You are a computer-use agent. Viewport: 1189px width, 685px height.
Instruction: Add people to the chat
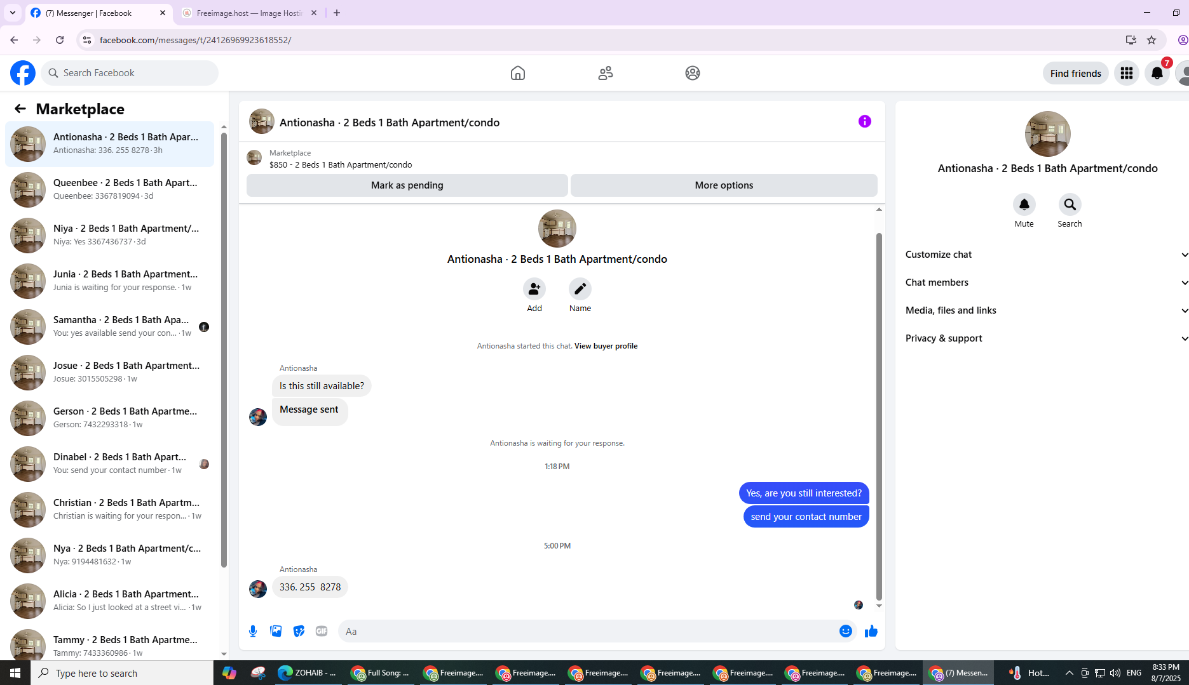(x=534, y=289)
